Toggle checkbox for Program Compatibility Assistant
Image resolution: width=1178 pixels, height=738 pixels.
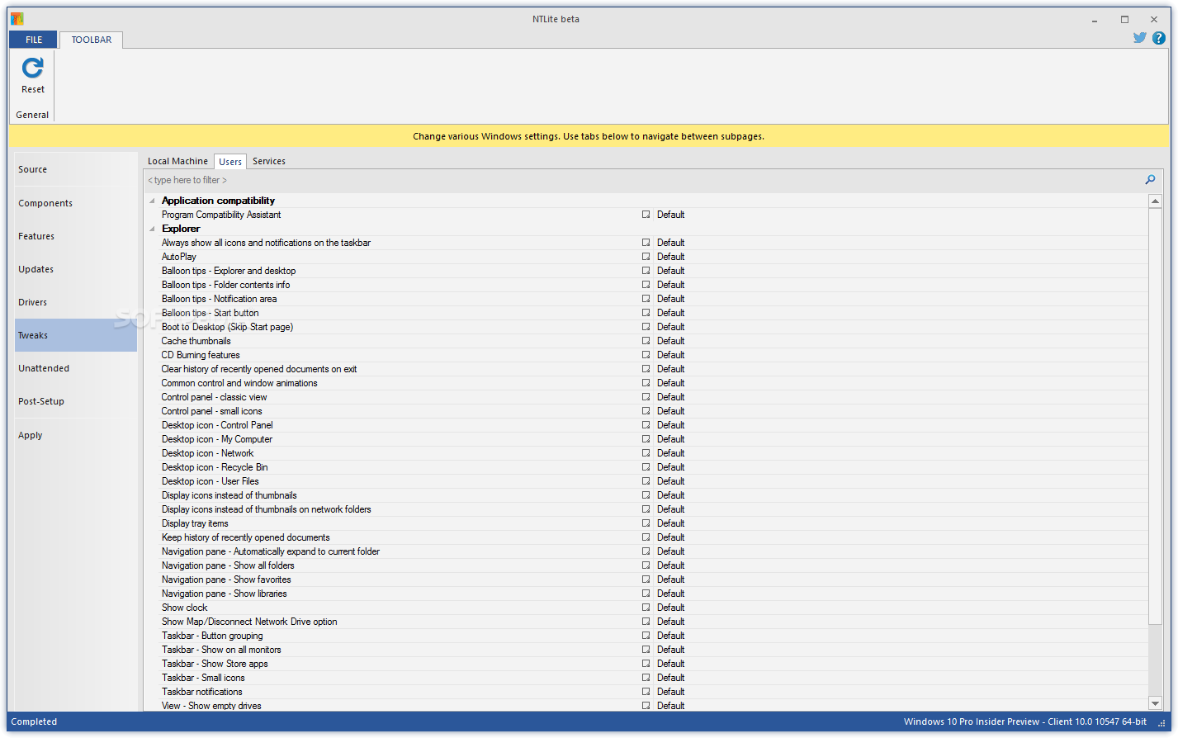click(x=646, y=215)
